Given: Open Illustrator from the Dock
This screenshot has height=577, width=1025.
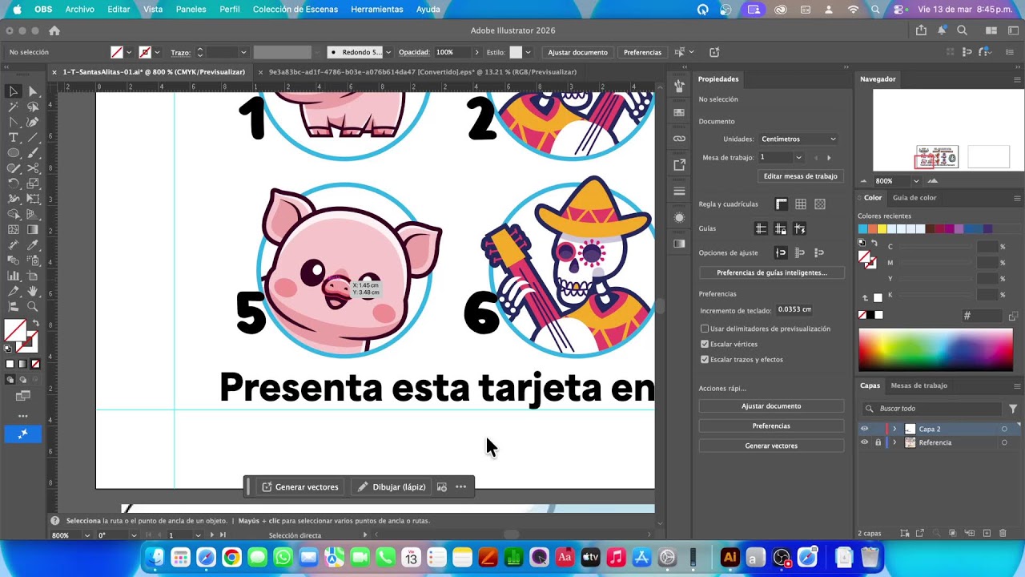Looking at the screenshot, I should click(x=730, y=558).
